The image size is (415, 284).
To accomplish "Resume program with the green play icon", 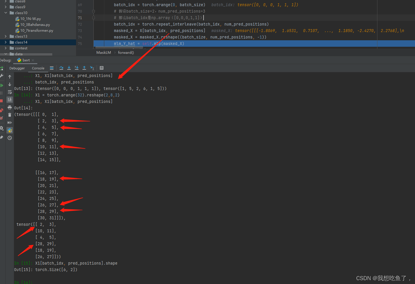I will (x=1, y=85).
